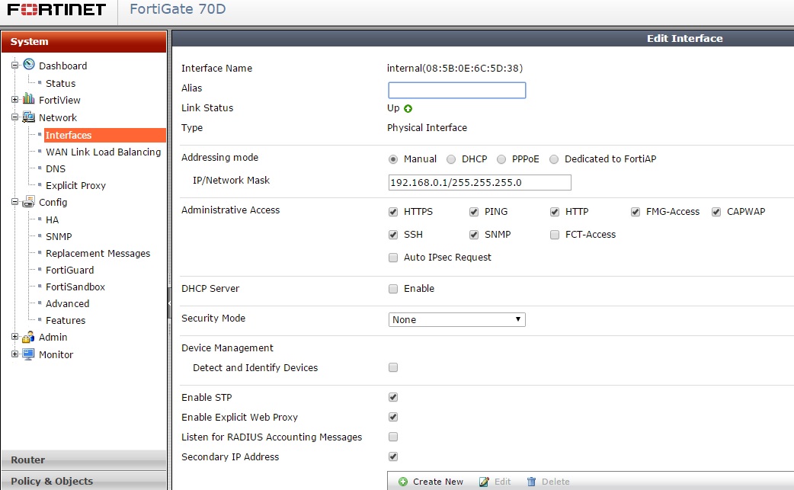The width and height of the screenshot is (794, 490).
Task: Enable Auto IPsec Request
Action: [x=393, y=257]
